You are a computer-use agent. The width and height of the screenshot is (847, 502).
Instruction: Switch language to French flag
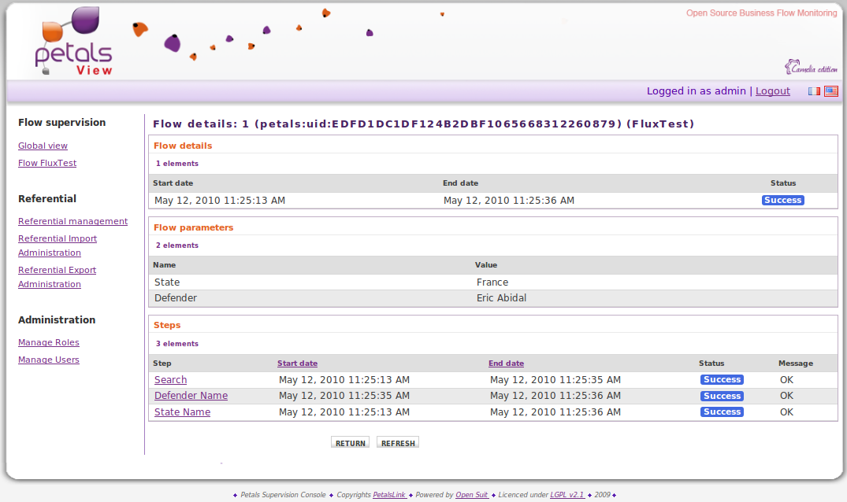point(814,91)
